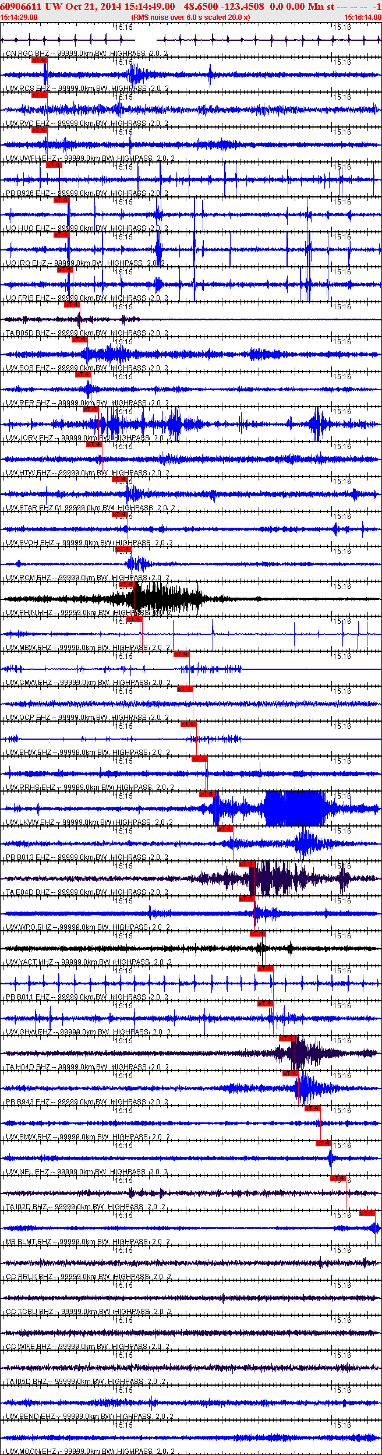Click the UW RVC EHZ station label
This screenshot has height=1455, width=382.
[27, 123]
